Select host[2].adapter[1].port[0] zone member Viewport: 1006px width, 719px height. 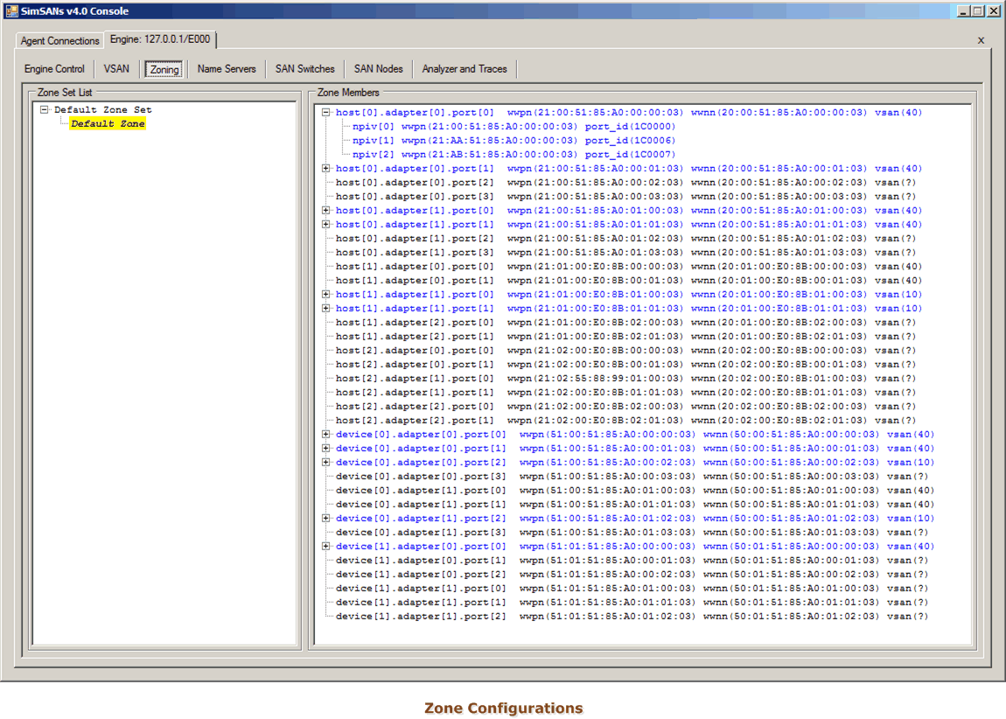tap(415, 379)
